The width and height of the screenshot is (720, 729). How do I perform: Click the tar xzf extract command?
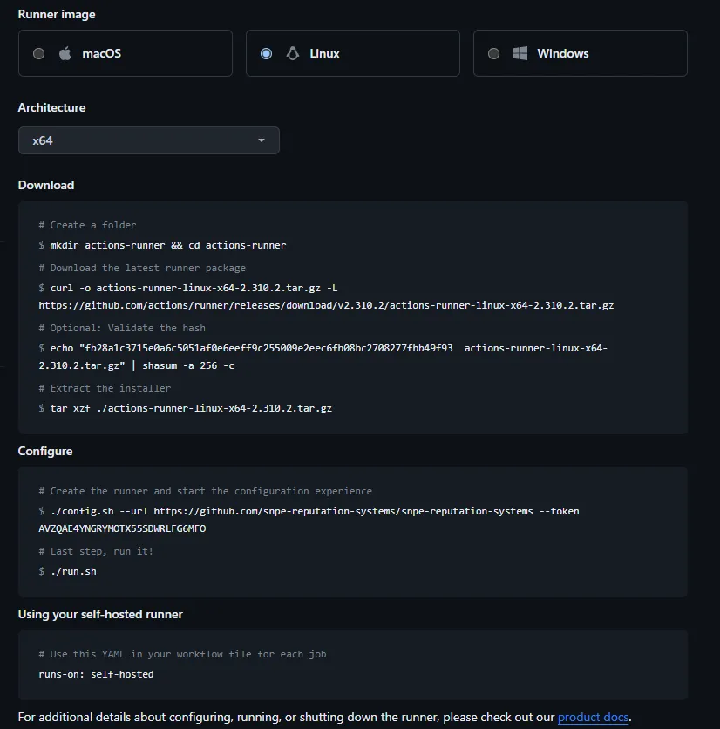click(191, 407)
